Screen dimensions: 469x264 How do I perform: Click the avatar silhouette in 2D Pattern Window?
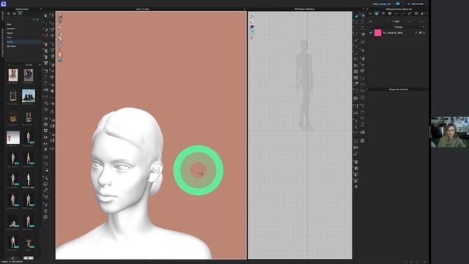pyautogui.click(x=305, y=84)
